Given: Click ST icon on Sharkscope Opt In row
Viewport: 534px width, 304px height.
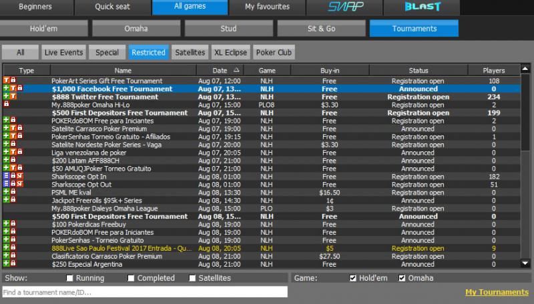Looking at the screenshot, I should (20, 176).
